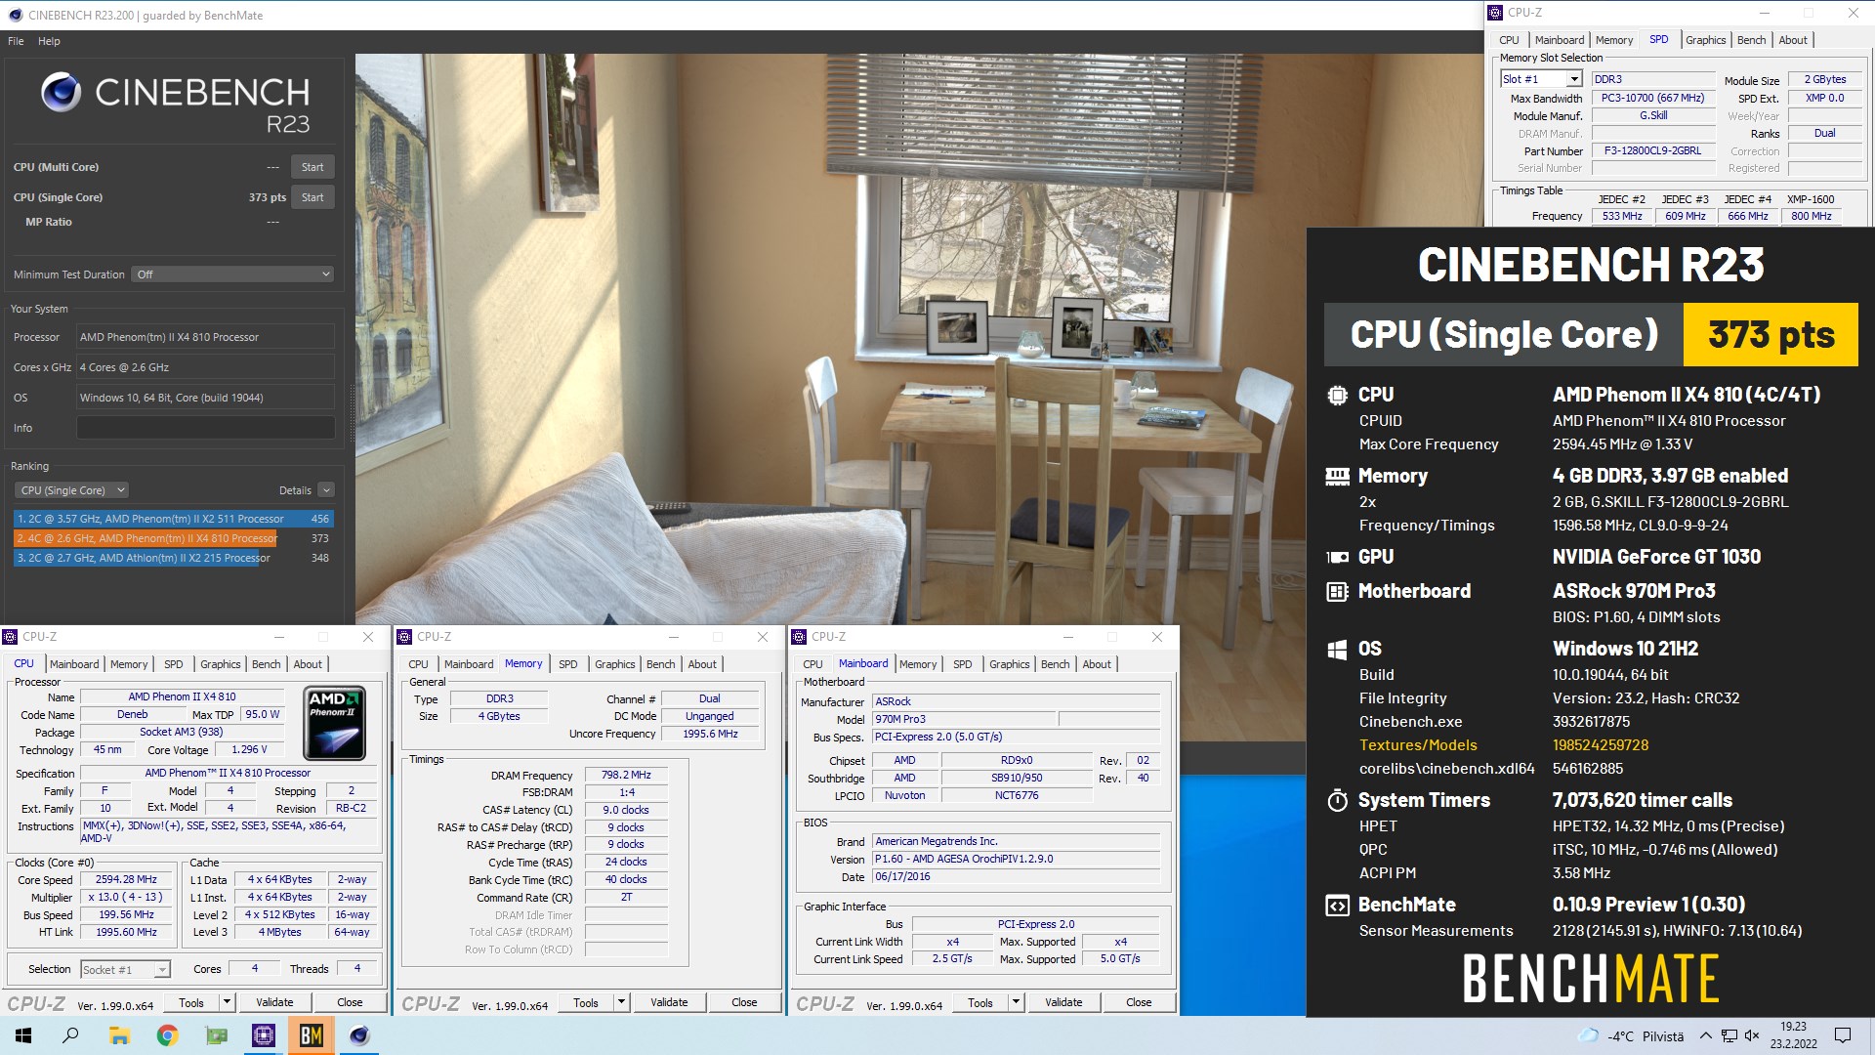Open BenchMate taskbar icon
The width and height of the screenshot is (1875, 1055).
pos(312,1035)
